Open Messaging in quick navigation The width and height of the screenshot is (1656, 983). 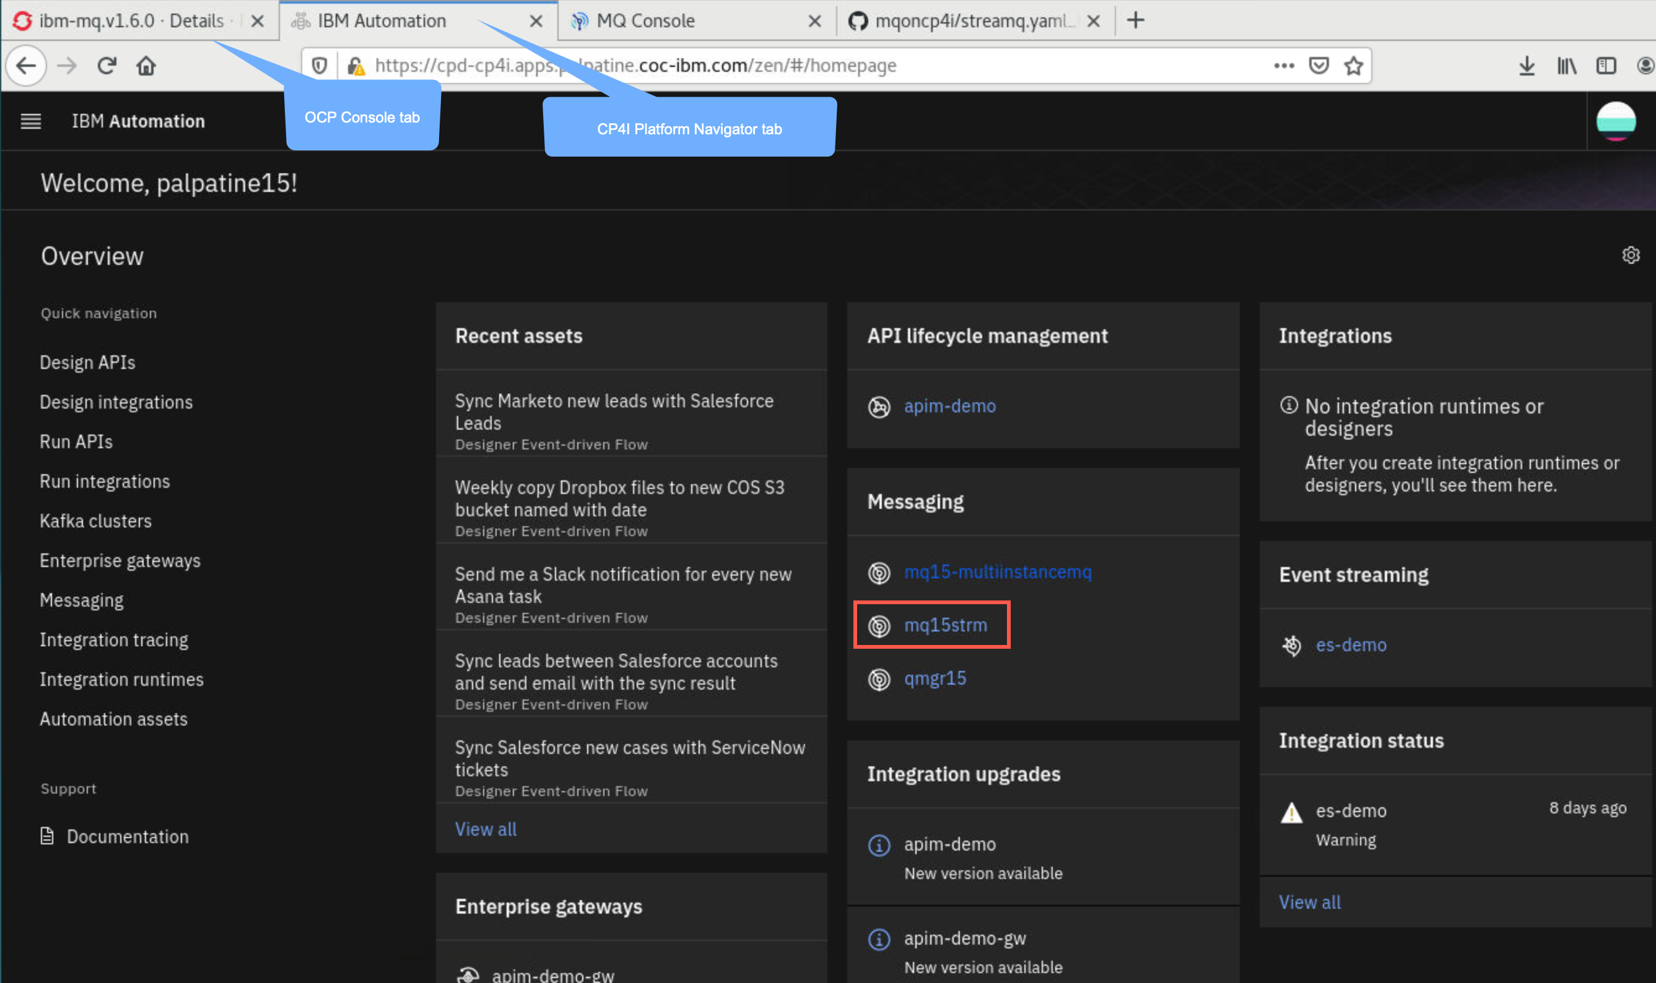click(x=82, y=601)
